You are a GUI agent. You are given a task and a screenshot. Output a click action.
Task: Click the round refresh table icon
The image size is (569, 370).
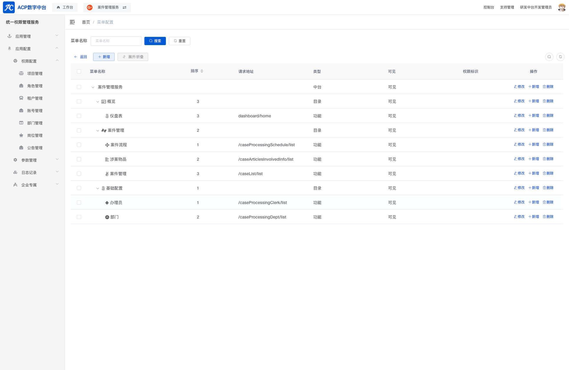(x=560, y=57)
